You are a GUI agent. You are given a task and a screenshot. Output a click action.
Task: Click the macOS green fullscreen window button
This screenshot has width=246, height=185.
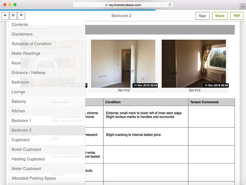coord(15,5)
